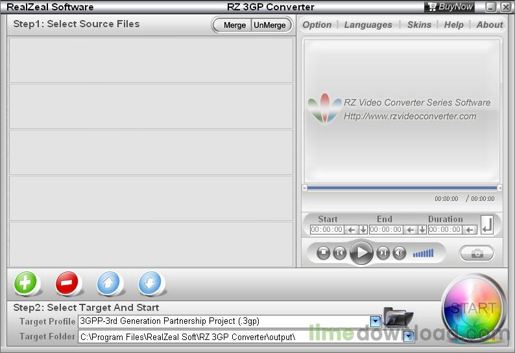Click the colorful START button
515x353 pixels.
click(x=474, y=308)
